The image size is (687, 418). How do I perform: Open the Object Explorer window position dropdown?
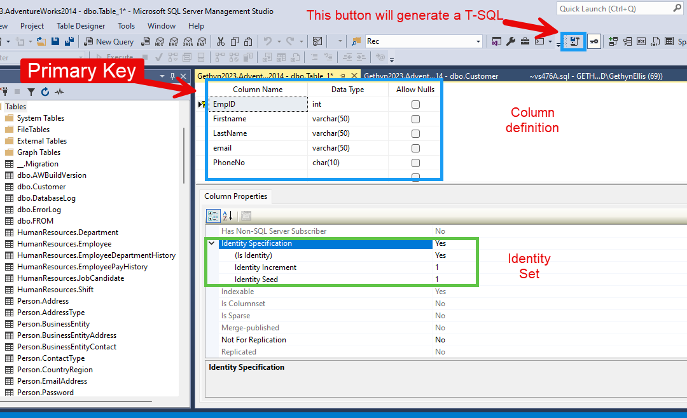click(162, 76)
